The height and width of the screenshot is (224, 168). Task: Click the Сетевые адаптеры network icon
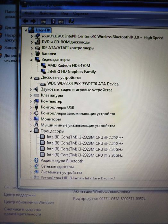[x=36, y=166]
